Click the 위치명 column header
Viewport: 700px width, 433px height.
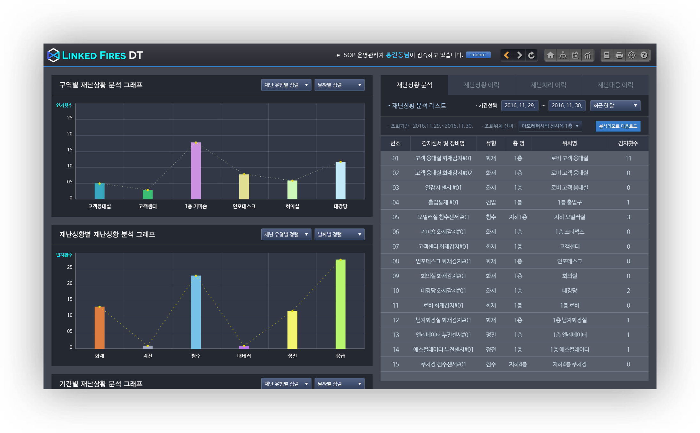point(570,143)
